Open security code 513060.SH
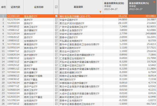The image size is (157, 106). pyautogui.click(x=13, y=16)
